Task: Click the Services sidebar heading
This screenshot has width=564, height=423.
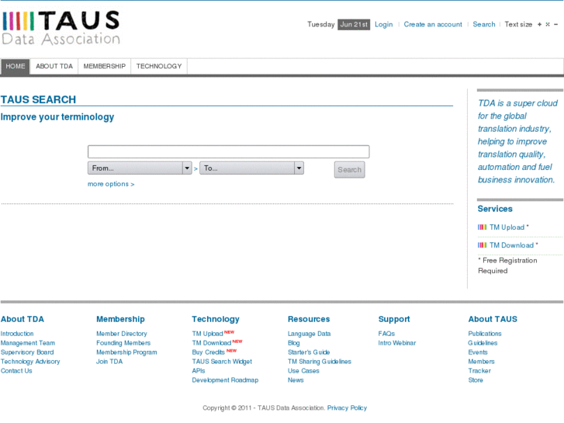Action: coord(495,209)
